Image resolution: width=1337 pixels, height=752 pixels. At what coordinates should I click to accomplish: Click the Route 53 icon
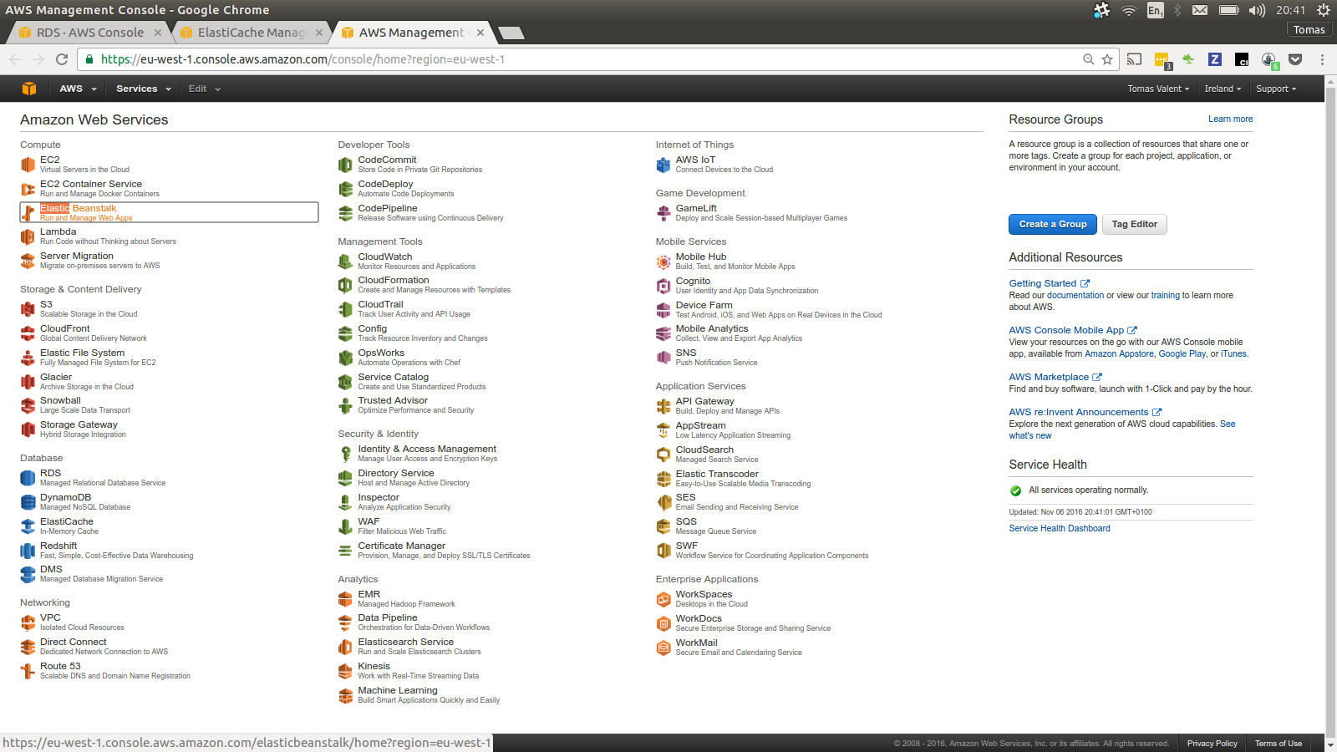(x=28, y=671)
